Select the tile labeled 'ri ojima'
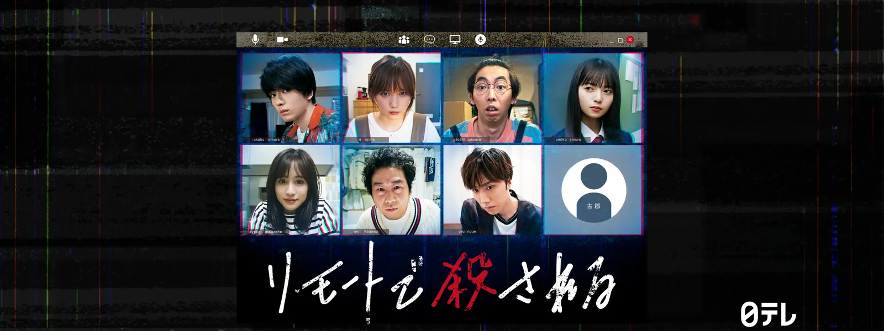 pos(392,98)
